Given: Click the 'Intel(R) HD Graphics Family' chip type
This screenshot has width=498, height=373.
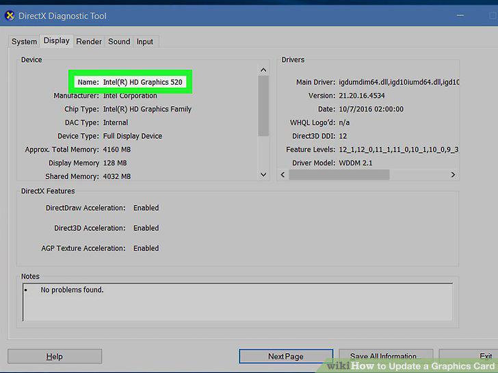Looking at the screenshot, I should (147, 109).
